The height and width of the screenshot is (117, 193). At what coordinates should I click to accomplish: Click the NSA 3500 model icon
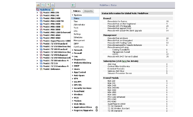(41, 24)
